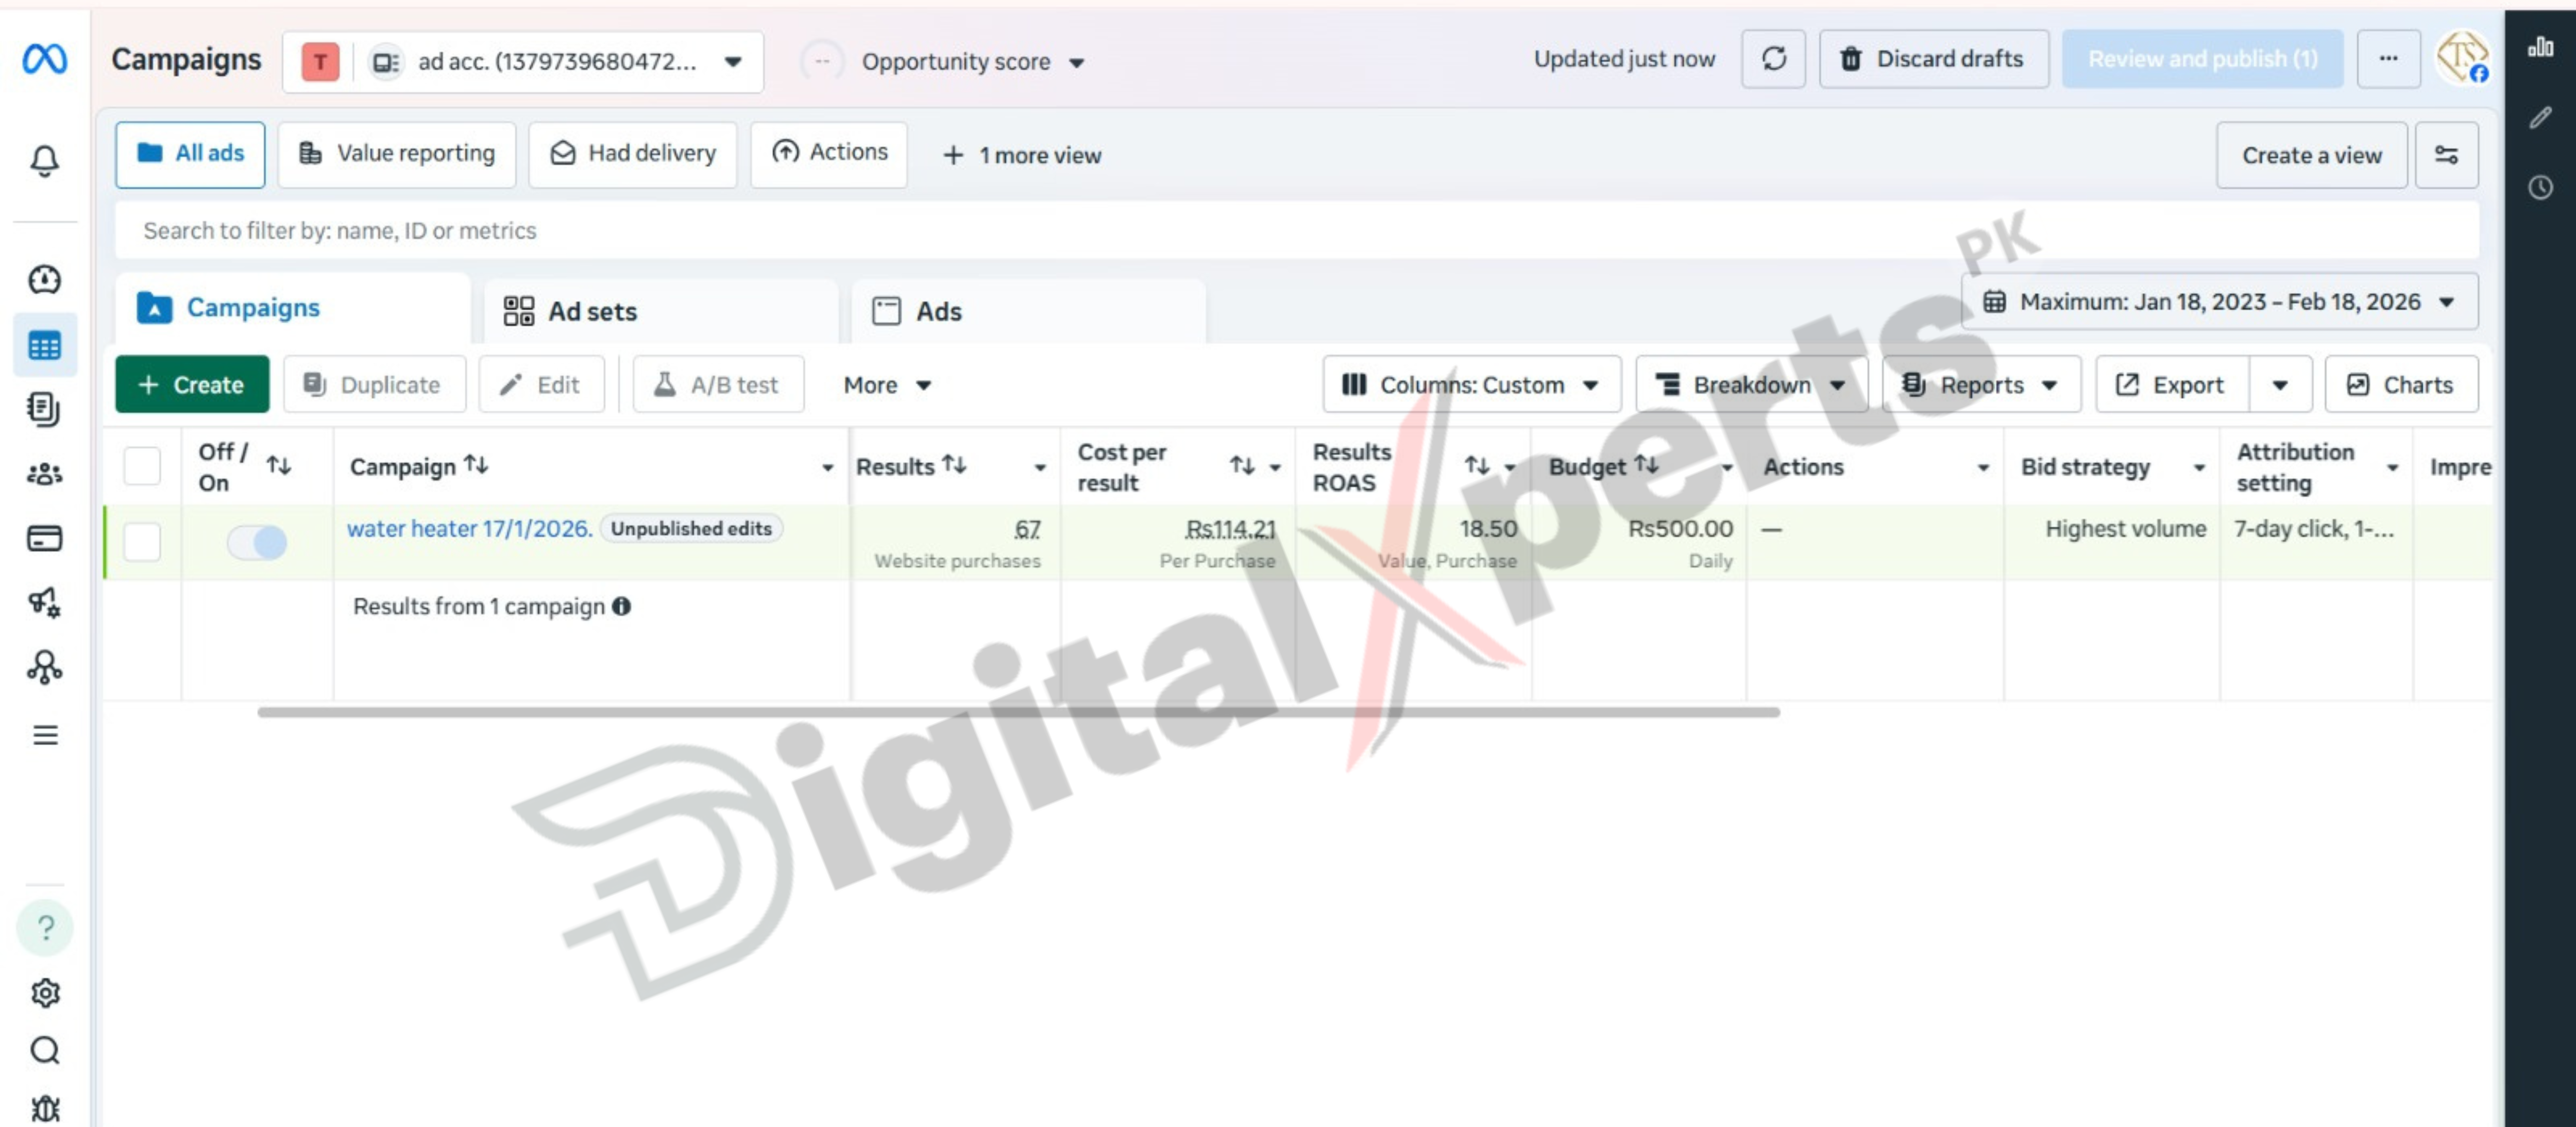2576x1127 pixels.
Task: Open the billing card icon in sidebar
Action: [x=45, y=538]
